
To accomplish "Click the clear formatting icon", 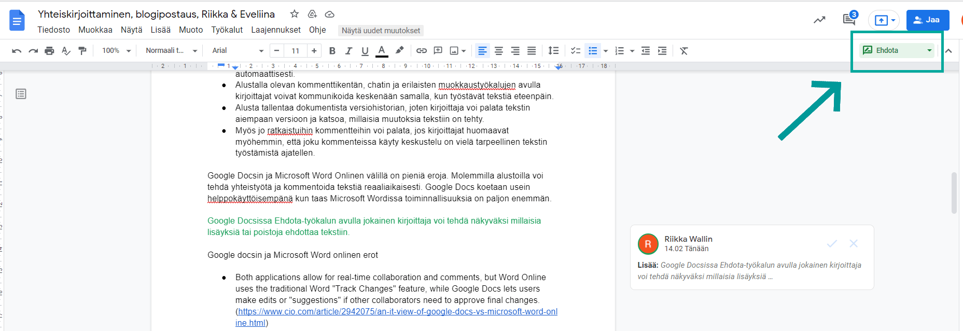I will point(684,51).
